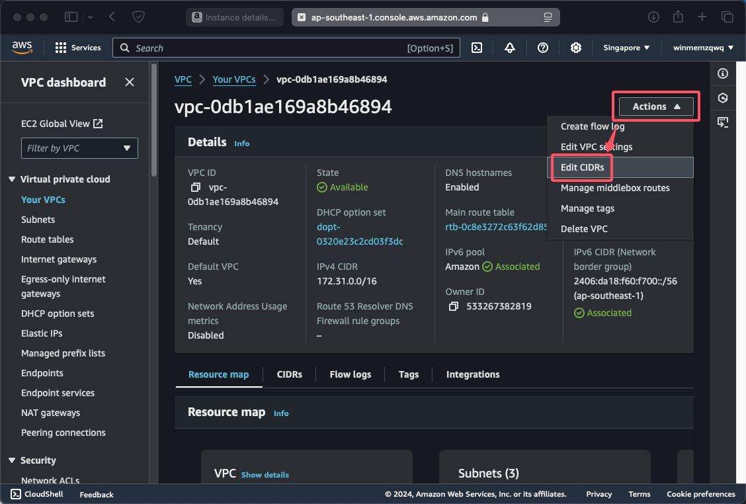Open the info panel icon on right rail

[723, 73]
